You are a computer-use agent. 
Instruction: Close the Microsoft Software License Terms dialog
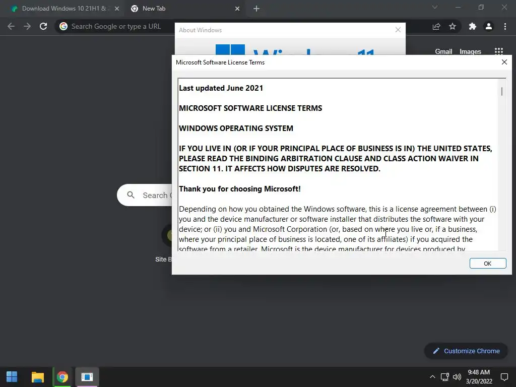(x=504, y=62)
